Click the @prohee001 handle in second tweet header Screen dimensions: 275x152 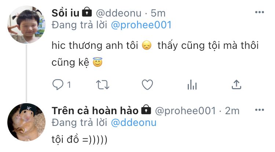(x=186, y=111)
